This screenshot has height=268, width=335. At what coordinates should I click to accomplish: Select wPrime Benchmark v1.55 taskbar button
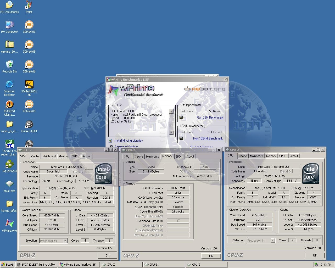[x=79, y=264]
